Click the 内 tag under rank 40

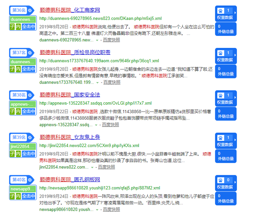coord(18,196)
